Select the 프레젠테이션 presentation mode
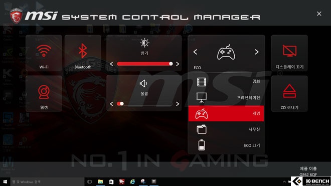Viewport: 331px width, 186px height. pyautogui.click(x=226, y=98)
